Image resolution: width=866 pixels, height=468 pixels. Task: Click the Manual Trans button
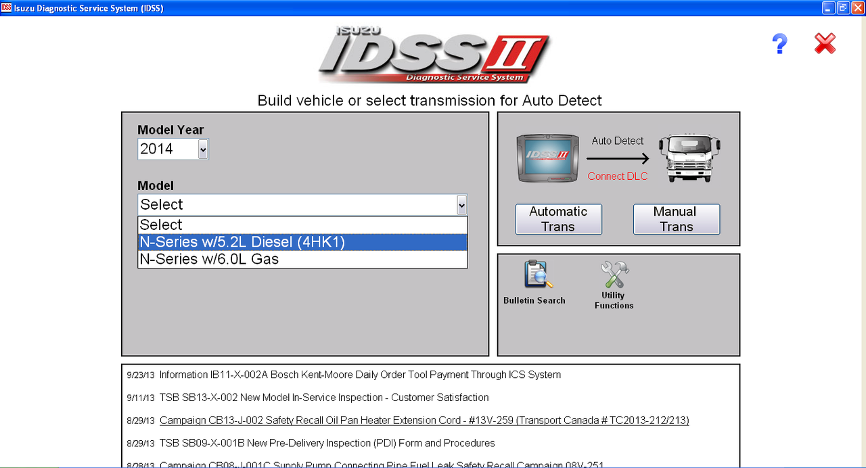click(x=677, y=219)
